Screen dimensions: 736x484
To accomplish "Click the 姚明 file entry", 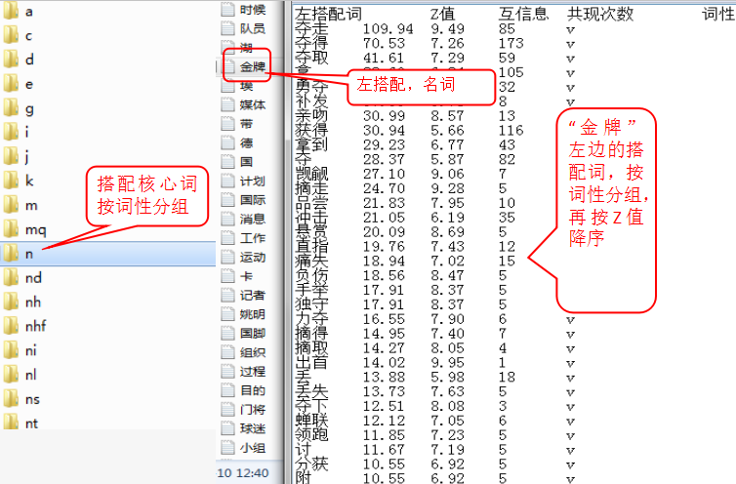I will [x=244, y=314].
